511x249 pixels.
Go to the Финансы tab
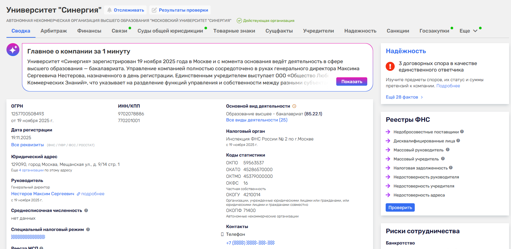(x=89, y=31)
